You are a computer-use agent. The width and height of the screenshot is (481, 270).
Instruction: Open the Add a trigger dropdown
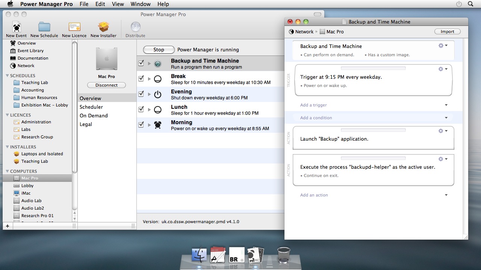(446, 105)
